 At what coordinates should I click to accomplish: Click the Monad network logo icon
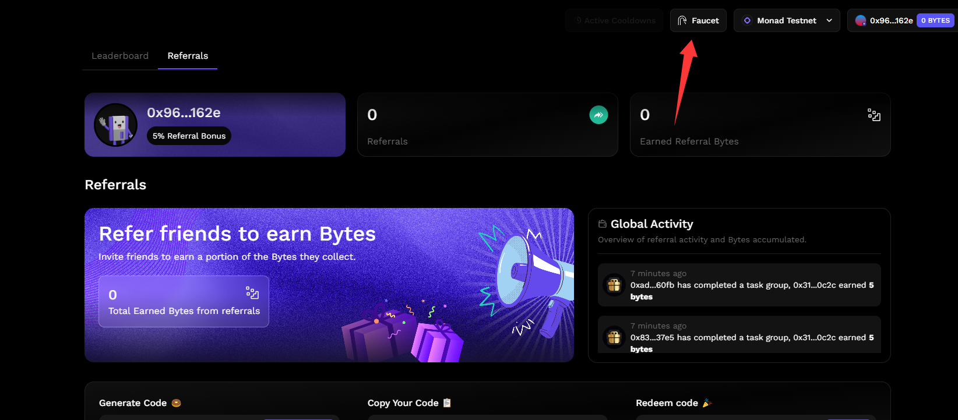point(747,20)
